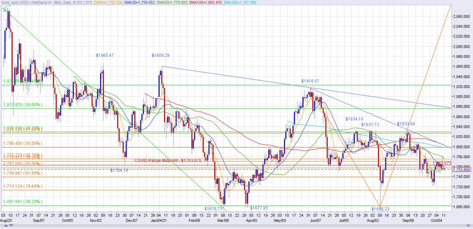Click the current price tag 1,753.600
Image resolution: width=473 pixels, height=229 pixels.
[x=461, y=170]
